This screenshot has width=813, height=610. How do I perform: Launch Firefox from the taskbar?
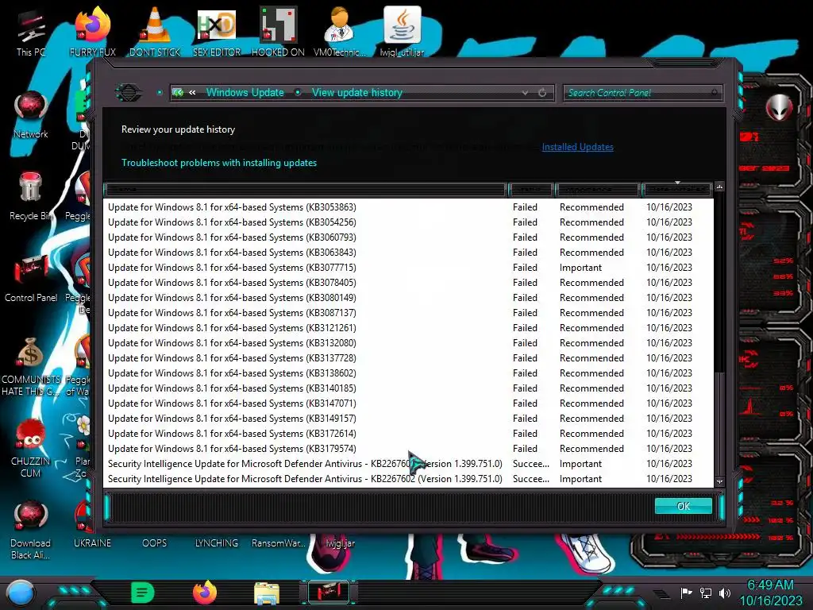pyautogui.click(x=205, y=593)
